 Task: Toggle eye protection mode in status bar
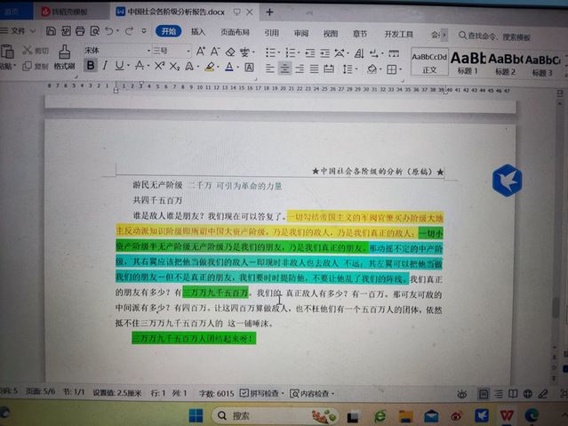click(x=460, y=392)
